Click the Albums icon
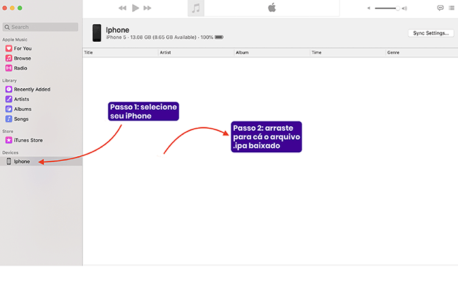The image size is (458, 287). coord(9,109)
